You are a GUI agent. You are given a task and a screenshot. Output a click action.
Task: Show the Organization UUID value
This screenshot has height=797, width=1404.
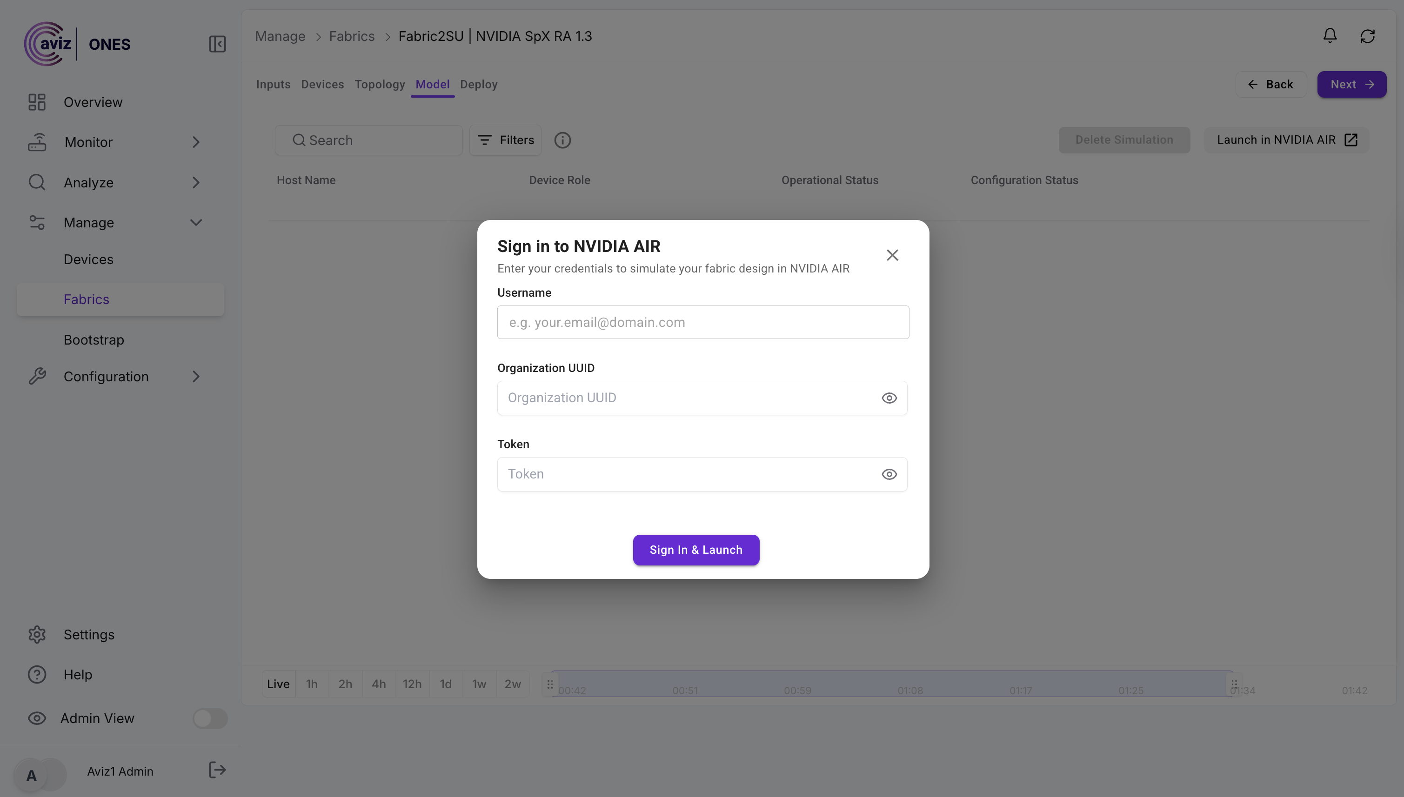click(x=889, y=398)
